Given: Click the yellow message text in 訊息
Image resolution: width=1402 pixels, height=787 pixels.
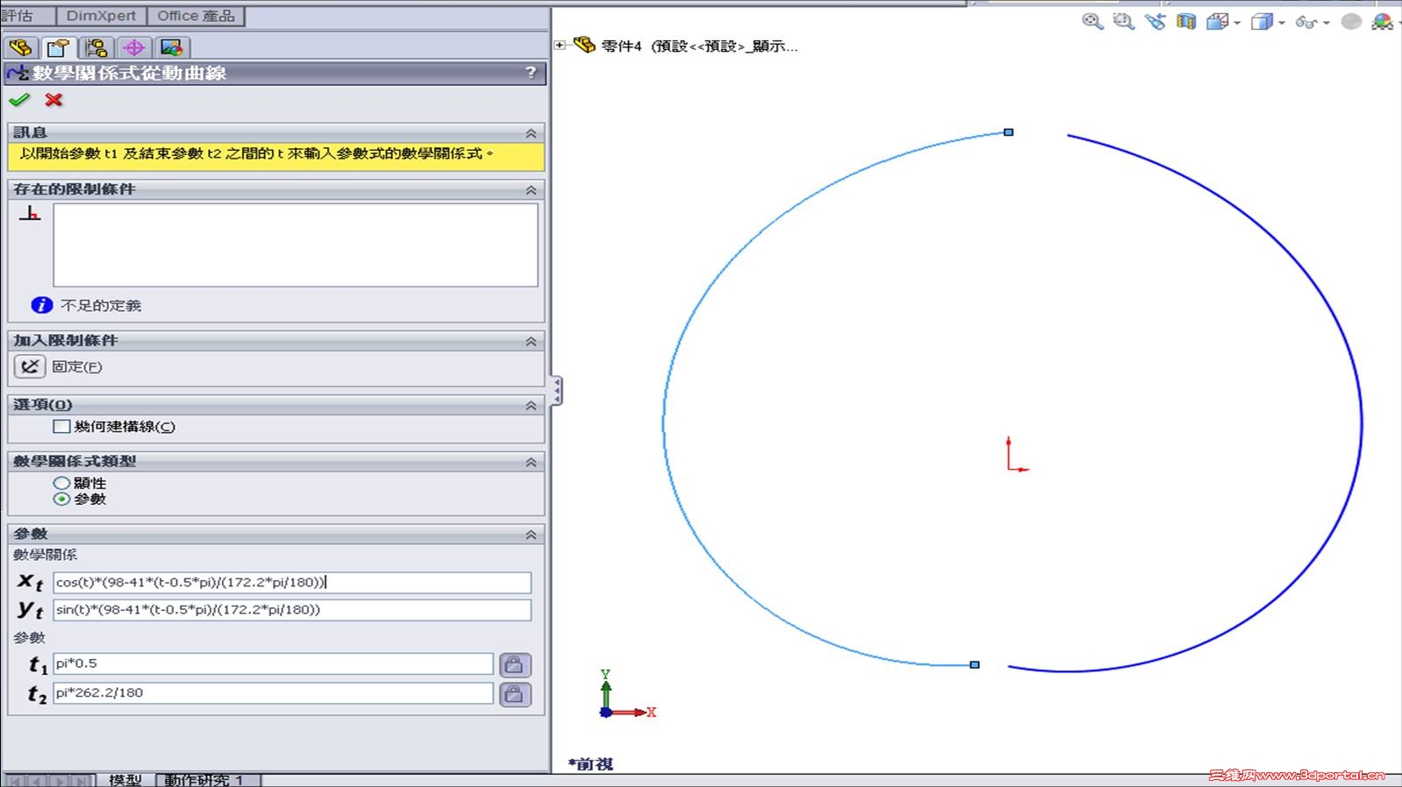Looking at the screenshot, I should point(256,153).
